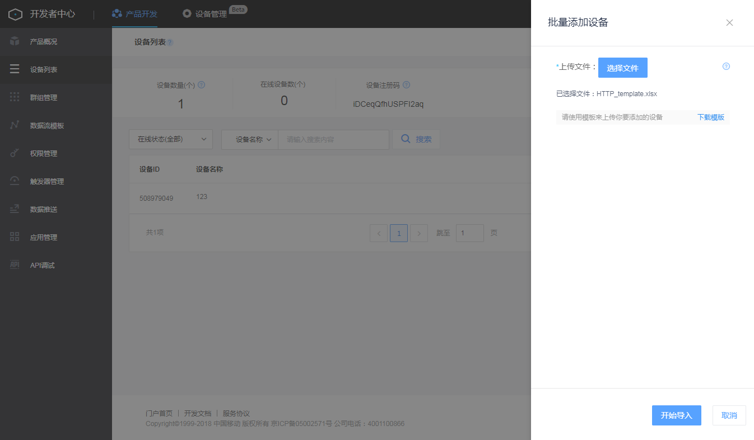The image size is (754, 440).
Task: Click the 应用管理 squares icon
Action: coord(15,237)
